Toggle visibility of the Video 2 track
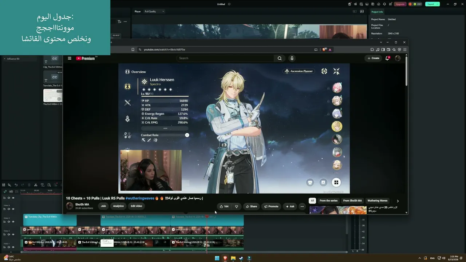466x262 pixels. click(x=13, y=234)
